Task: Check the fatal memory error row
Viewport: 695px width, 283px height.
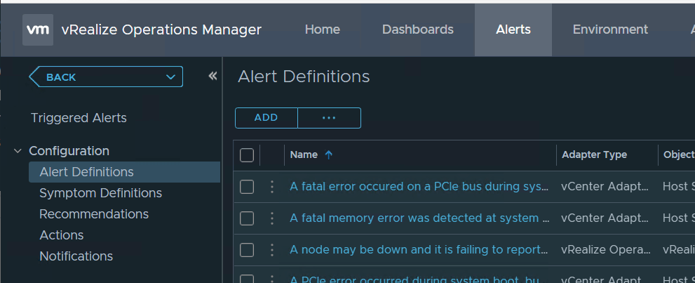Action: tap(247, 218)
